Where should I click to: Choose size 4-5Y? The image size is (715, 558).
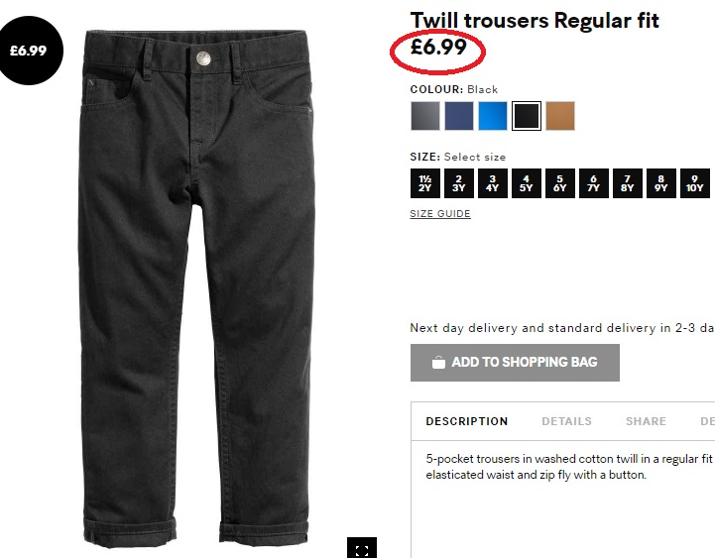click(x=527, y=183)
